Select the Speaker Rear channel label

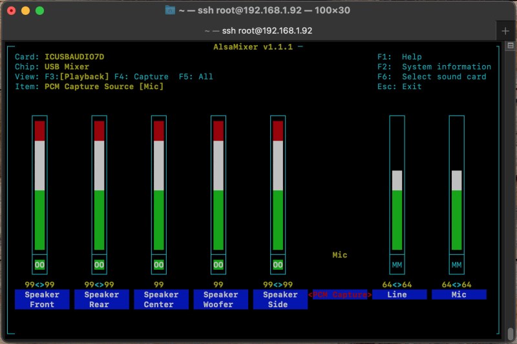pyautogui.click(x=101, y=299)
